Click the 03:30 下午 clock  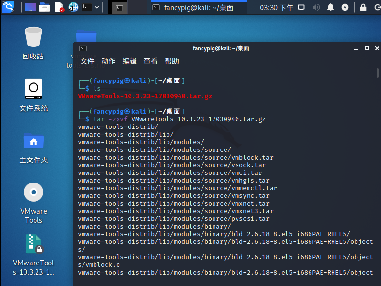[276, 8]
